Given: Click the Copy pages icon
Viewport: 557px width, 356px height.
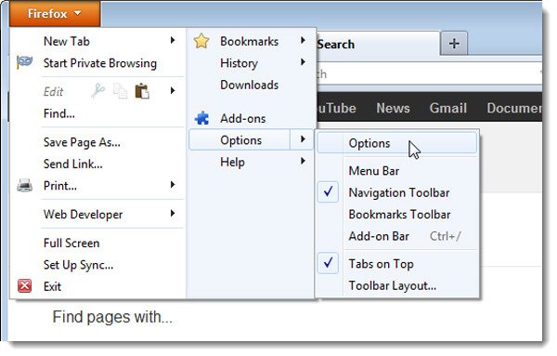Looking at the screenshot, I should 120,91.
